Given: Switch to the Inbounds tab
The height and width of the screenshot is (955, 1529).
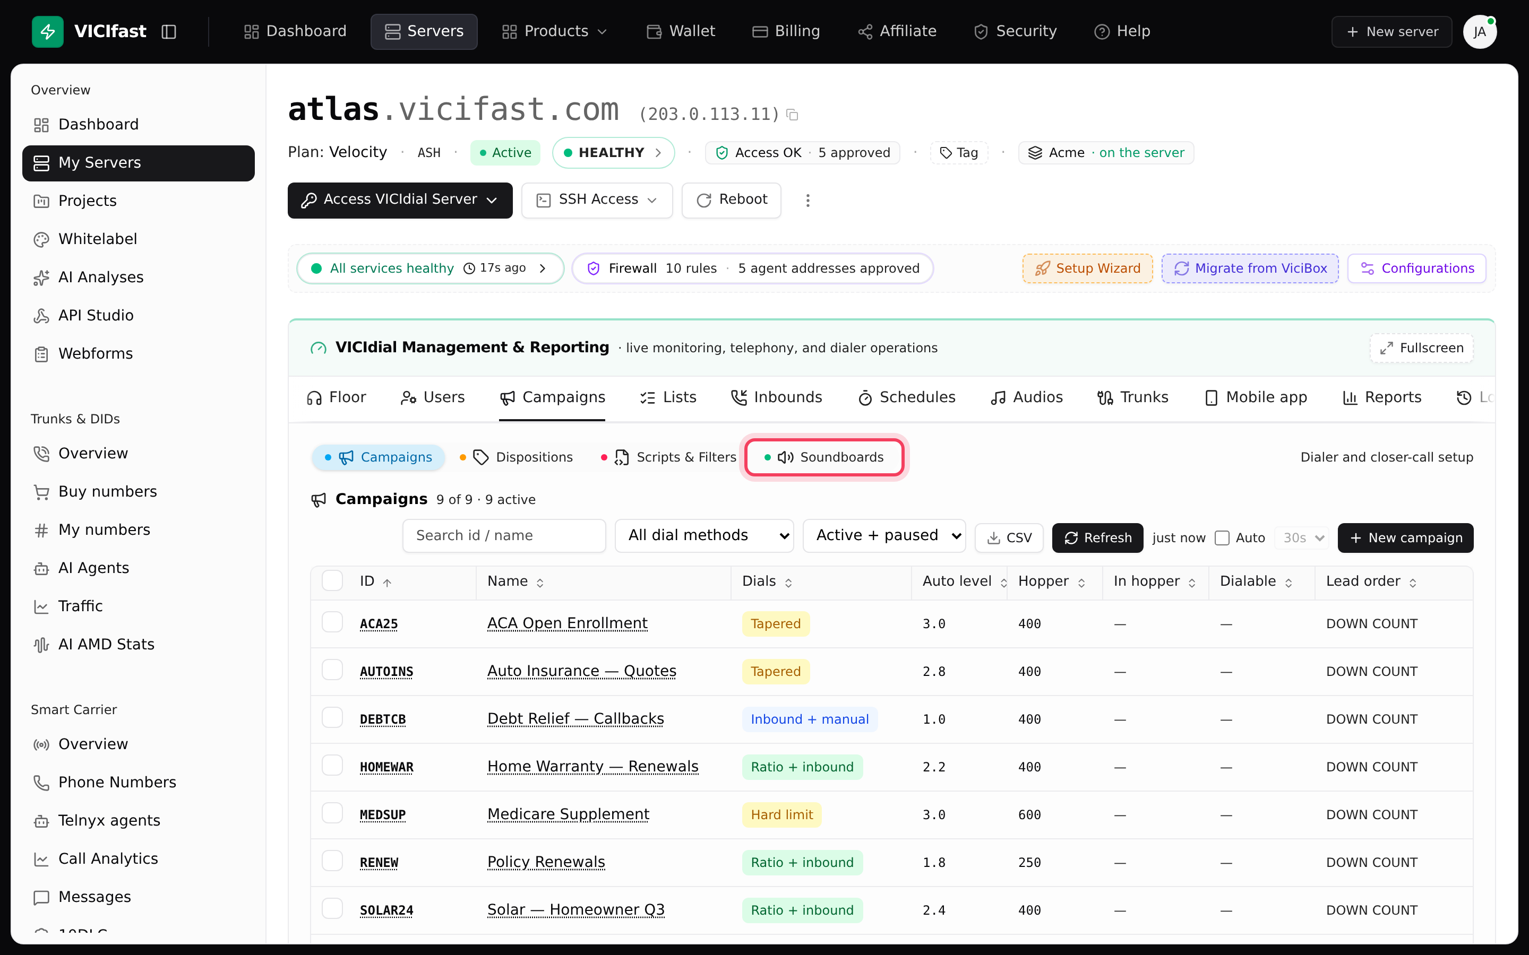Looking at the screenshot, I should click(777, 397).
